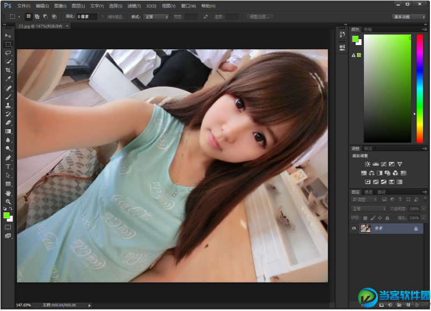
Task: Toggle the 消除锯齿 anti-alias checkbox
Action: (103, 17)
